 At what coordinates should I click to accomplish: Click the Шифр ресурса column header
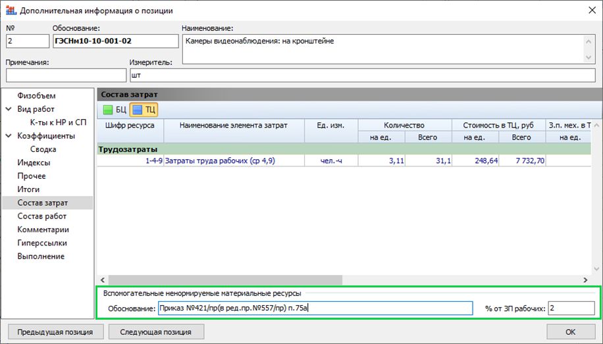point(130,131)
